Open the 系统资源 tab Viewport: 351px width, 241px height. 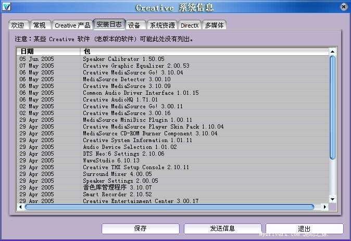[x=162, y=26]
